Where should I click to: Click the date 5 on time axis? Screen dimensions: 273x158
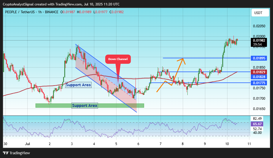(116, 144)
